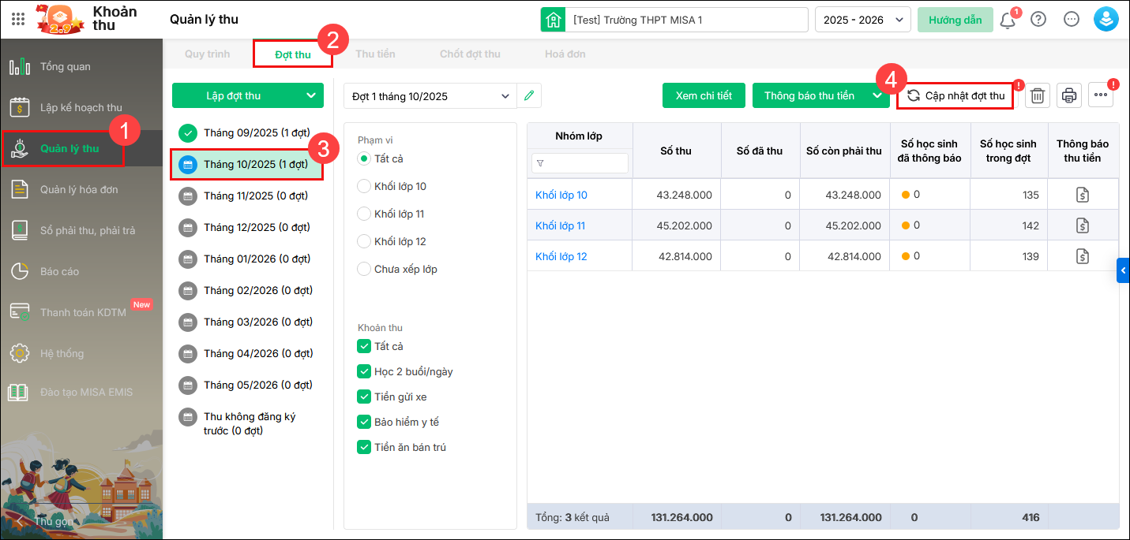1130x540 pixels.
Task: Open payment notice icon for Khối lớp 11
Action: tap(1083, 225)
